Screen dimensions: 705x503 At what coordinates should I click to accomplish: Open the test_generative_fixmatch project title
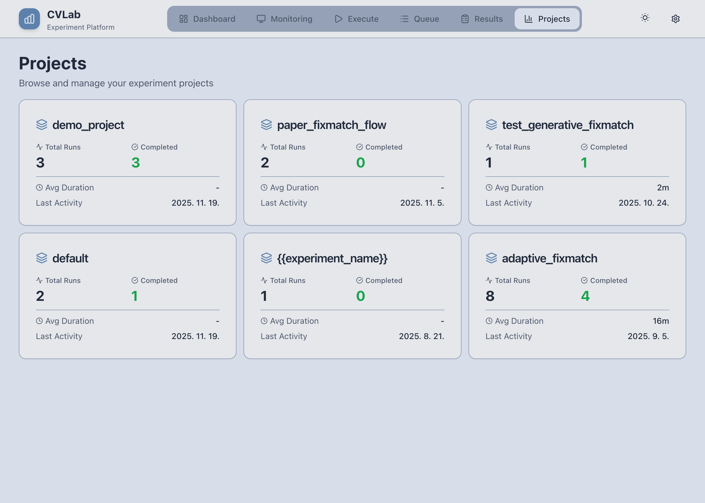coord(568,125)
